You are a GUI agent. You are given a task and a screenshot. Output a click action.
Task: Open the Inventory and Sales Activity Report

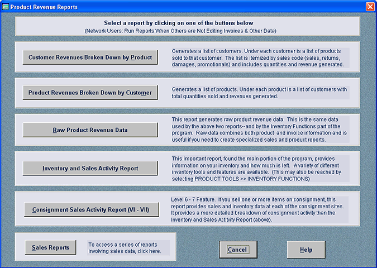pos(90,167)
